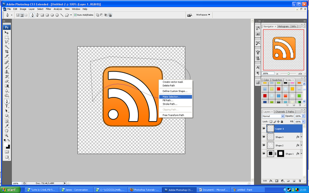Open the Opacity slider arrow
This screenshot has width=309, height=193.
[x=304, y=116]
